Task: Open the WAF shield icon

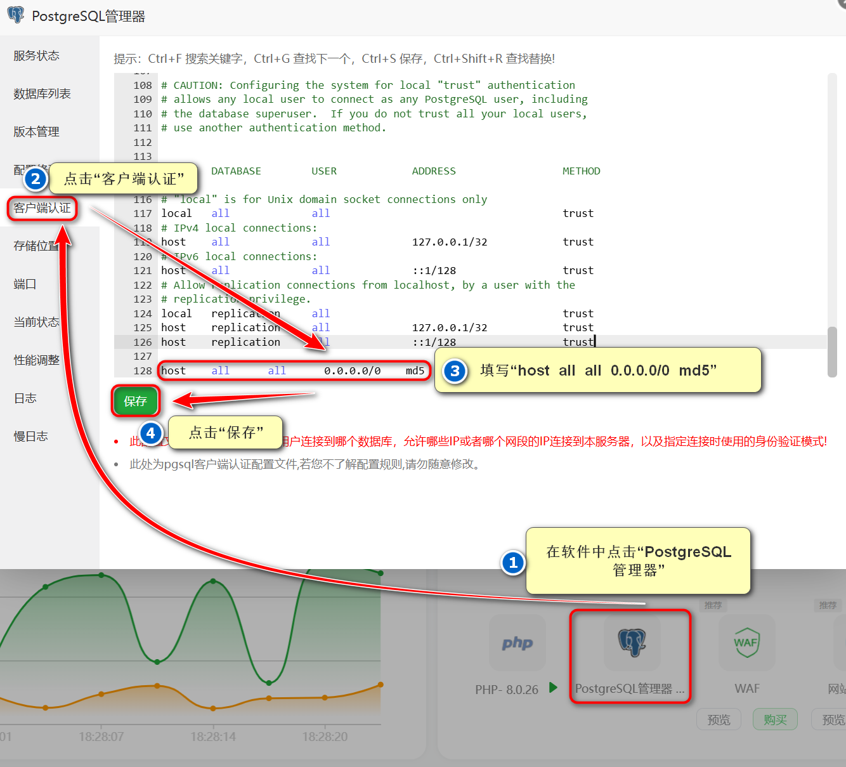Action: coord(747,642)
